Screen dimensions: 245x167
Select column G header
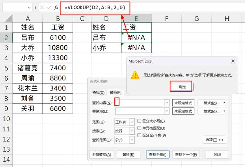pyautogui.click(x=196, y=19)
